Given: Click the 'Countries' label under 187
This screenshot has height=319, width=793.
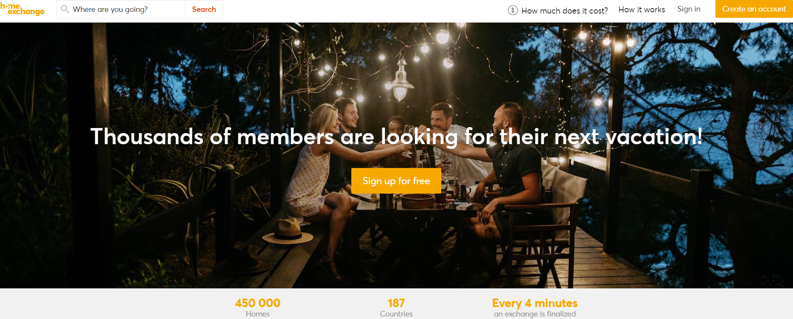Looking at the screenshot, I should (x=396, y=314).
